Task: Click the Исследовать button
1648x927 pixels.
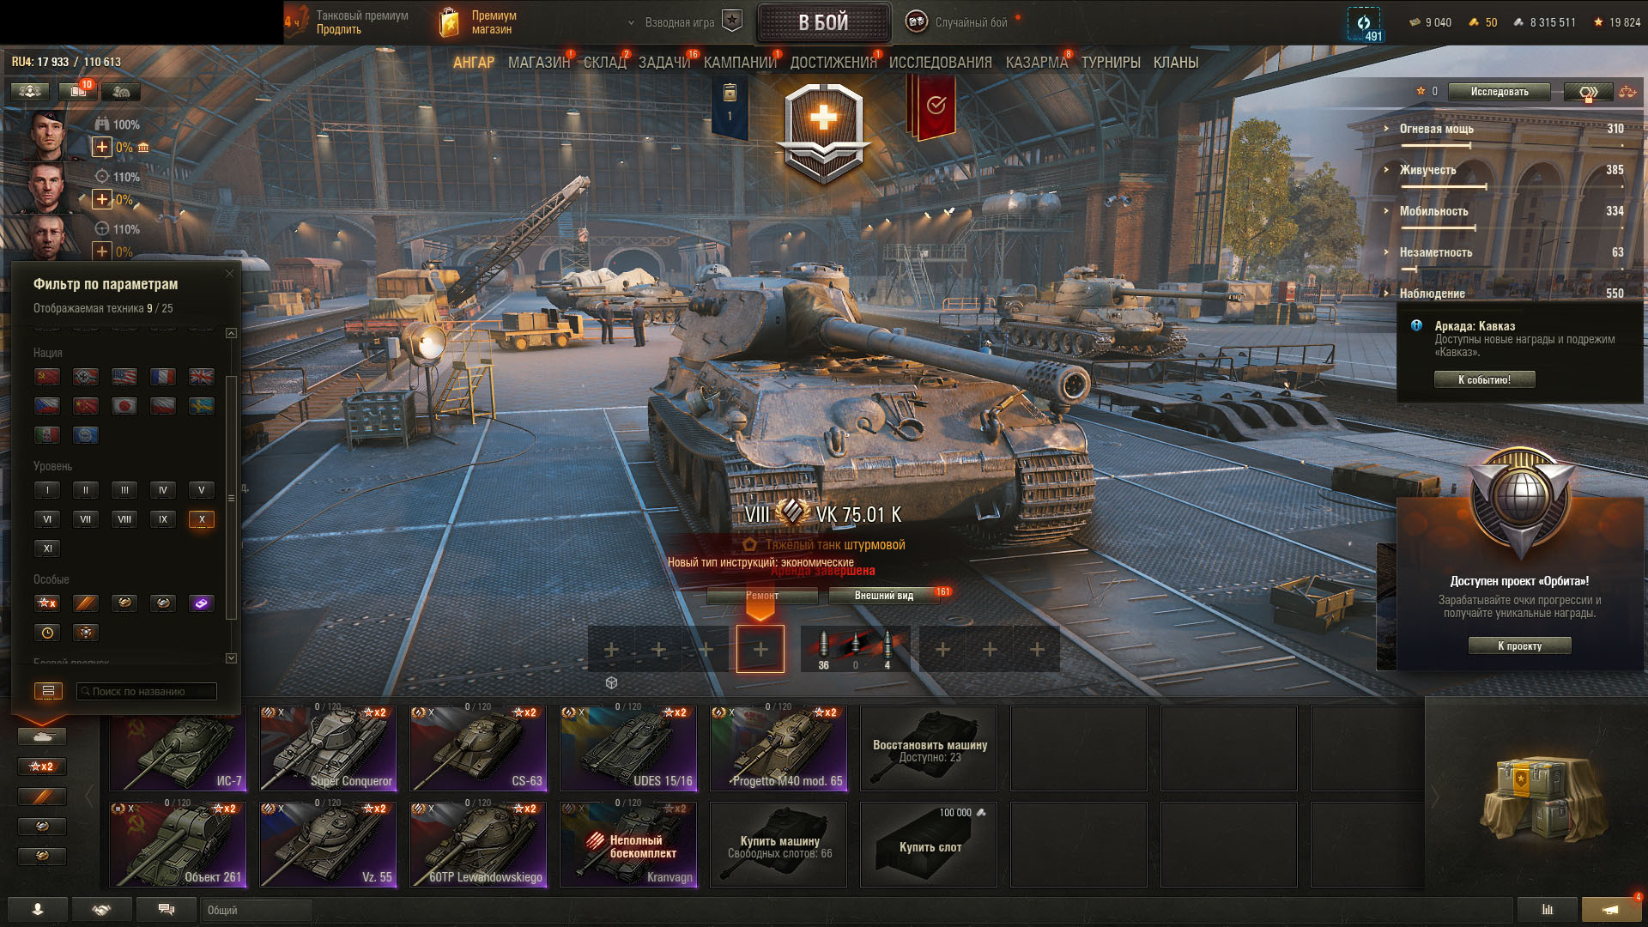Action: (x=1500, y=92)
